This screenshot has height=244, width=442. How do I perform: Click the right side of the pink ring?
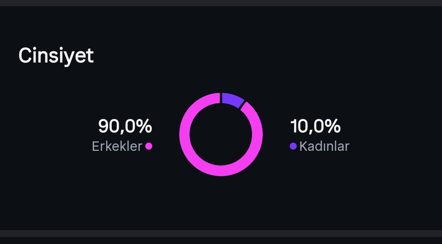point(257,134)
